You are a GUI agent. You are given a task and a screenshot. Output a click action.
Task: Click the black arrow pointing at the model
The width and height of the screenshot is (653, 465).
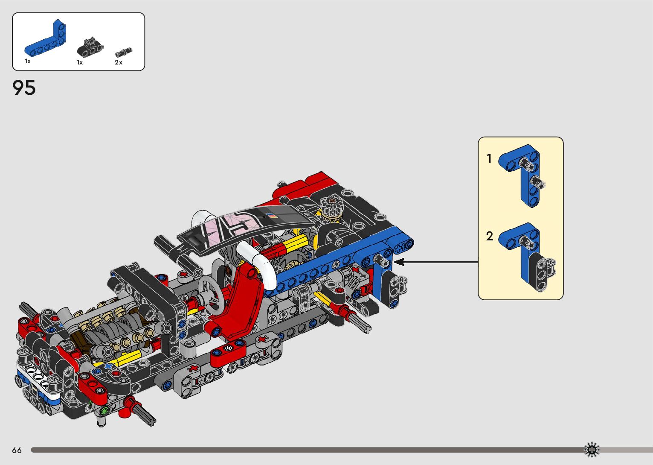tap(435, 262)
